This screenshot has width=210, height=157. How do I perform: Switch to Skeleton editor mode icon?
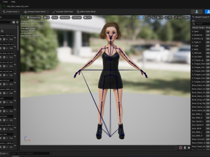point(197,12)
